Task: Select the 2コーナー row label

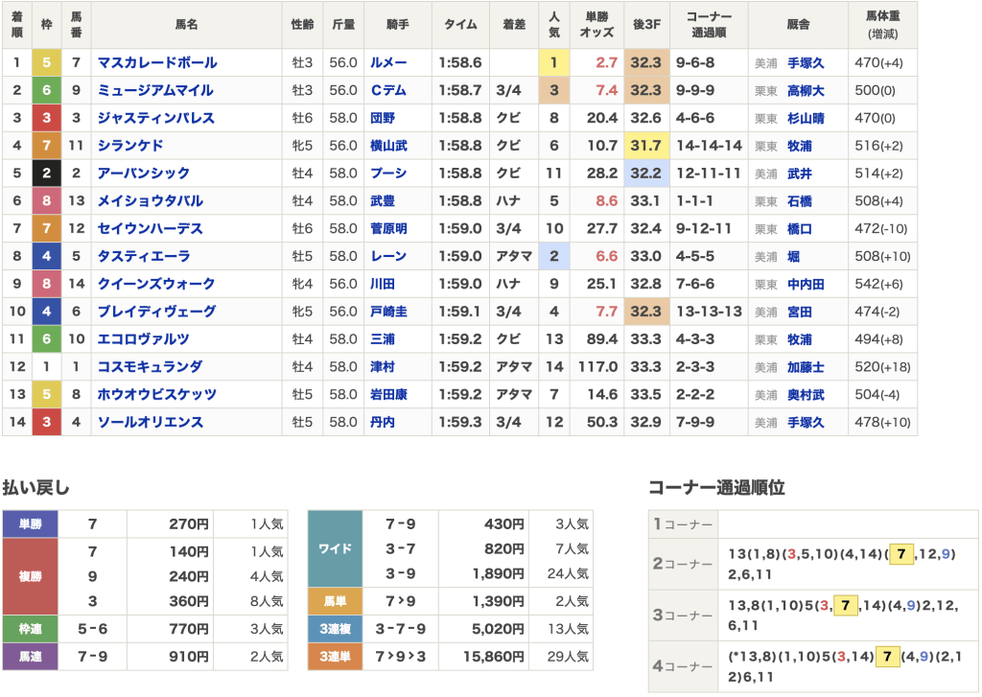Action: click(683, 564)
